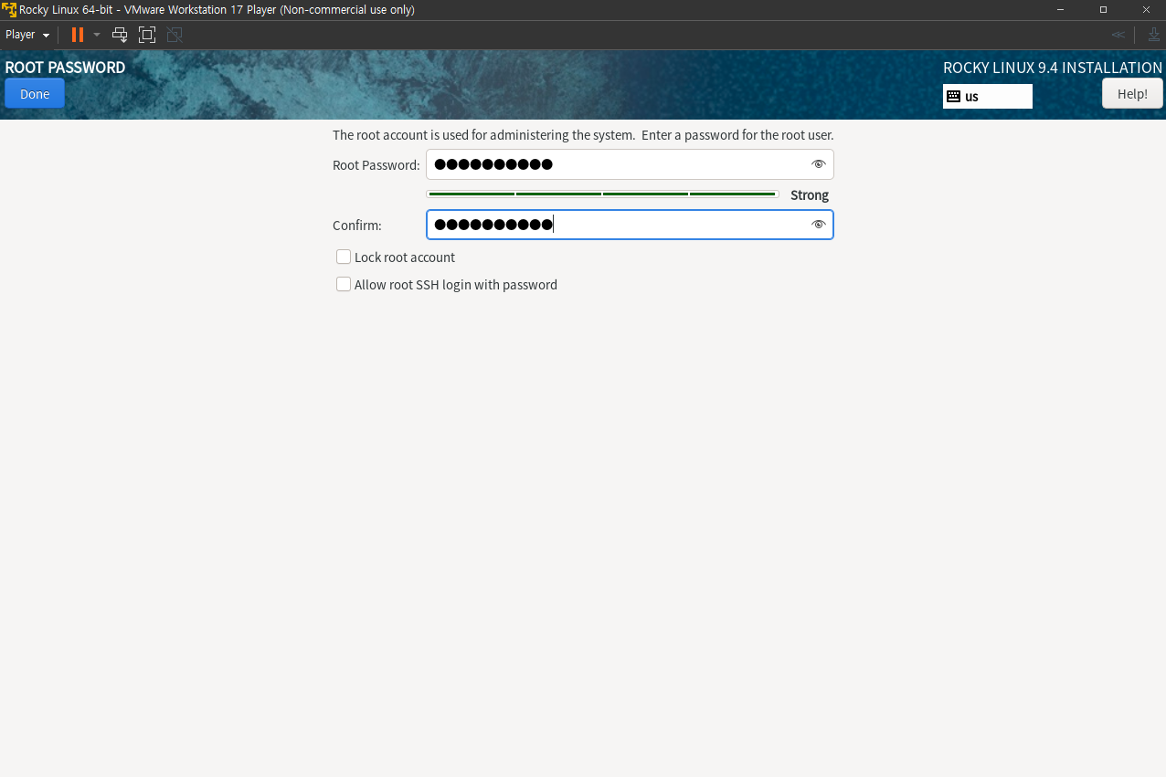Screen dimensions: 1166x777
Task: Click the collapse toolbar chevrons icon
Action: tap(1118, 35)
